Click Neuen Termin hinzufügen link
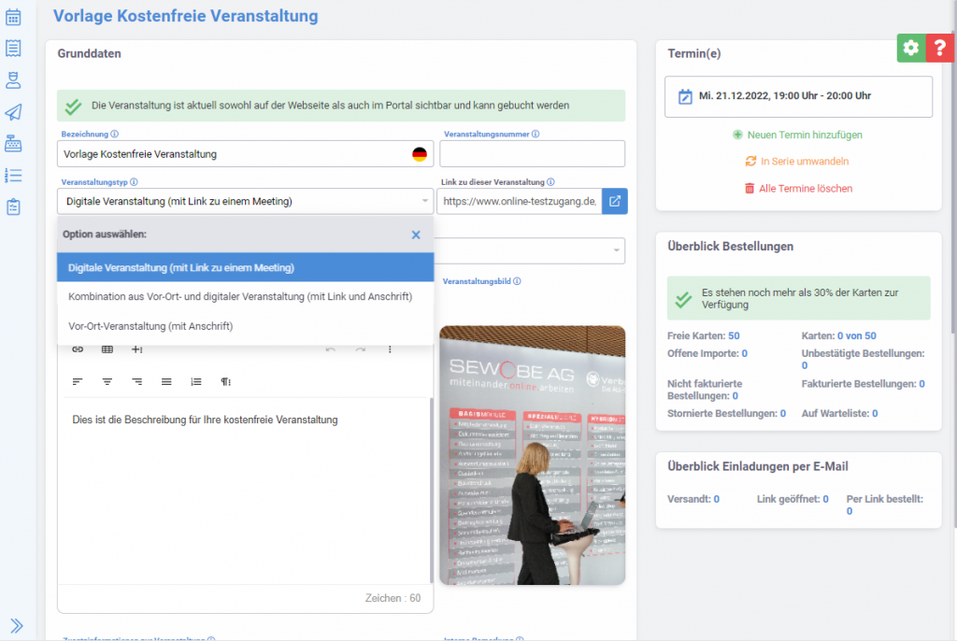 (x=798, y=135)
